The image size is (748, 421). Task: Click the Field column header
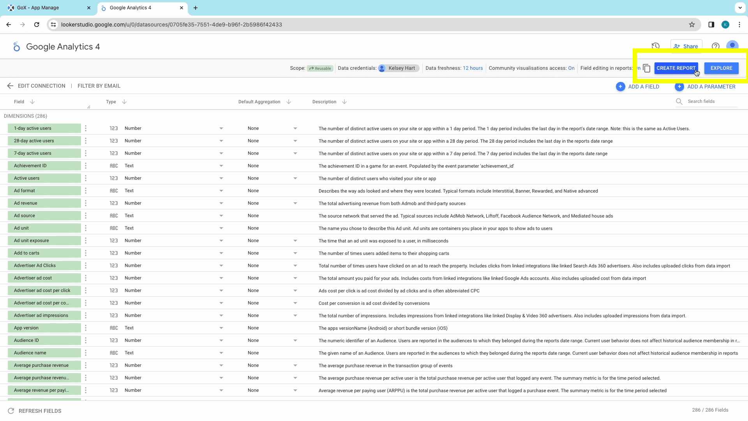click(x=19, y=102)
